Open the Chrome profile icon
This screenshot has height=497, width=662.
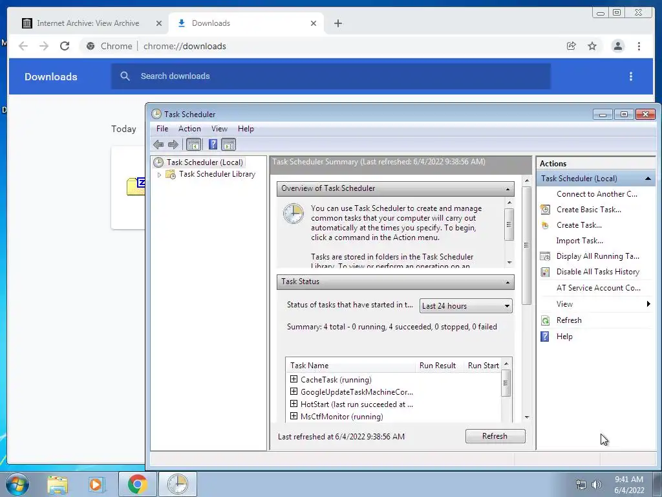(x=617, y=46)
